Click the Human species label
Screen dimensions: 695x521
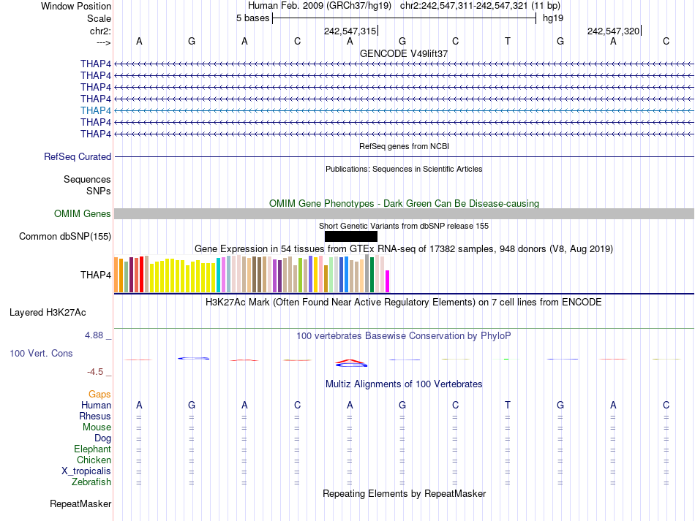point(96,405)
